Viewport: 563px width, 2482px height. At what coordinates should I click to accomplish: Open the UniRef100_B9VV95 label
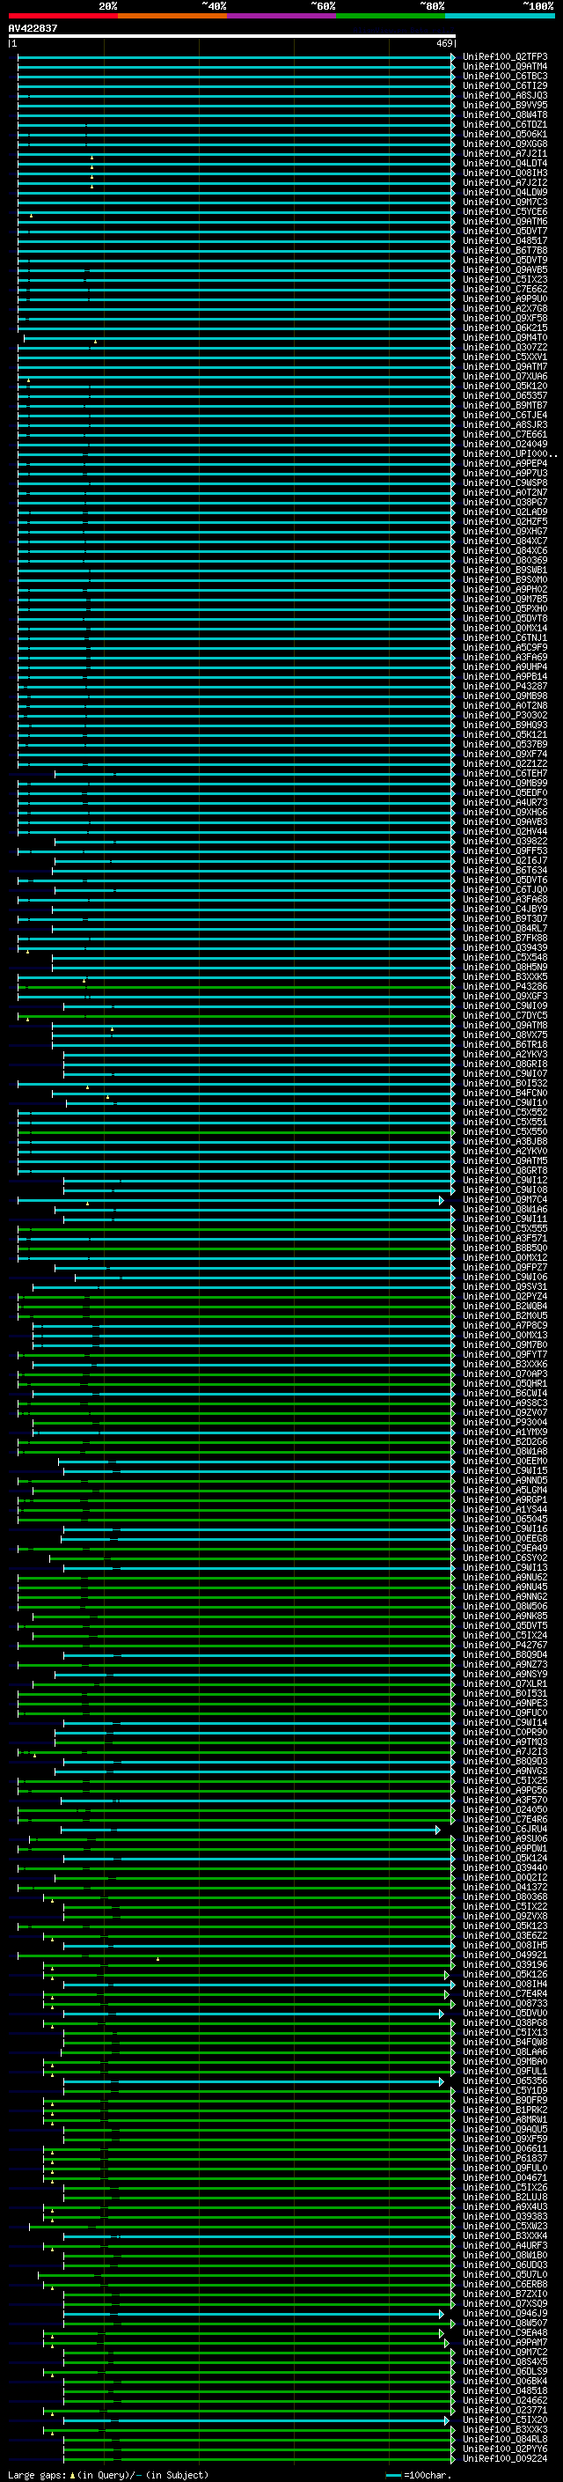[x=505, y=105]
